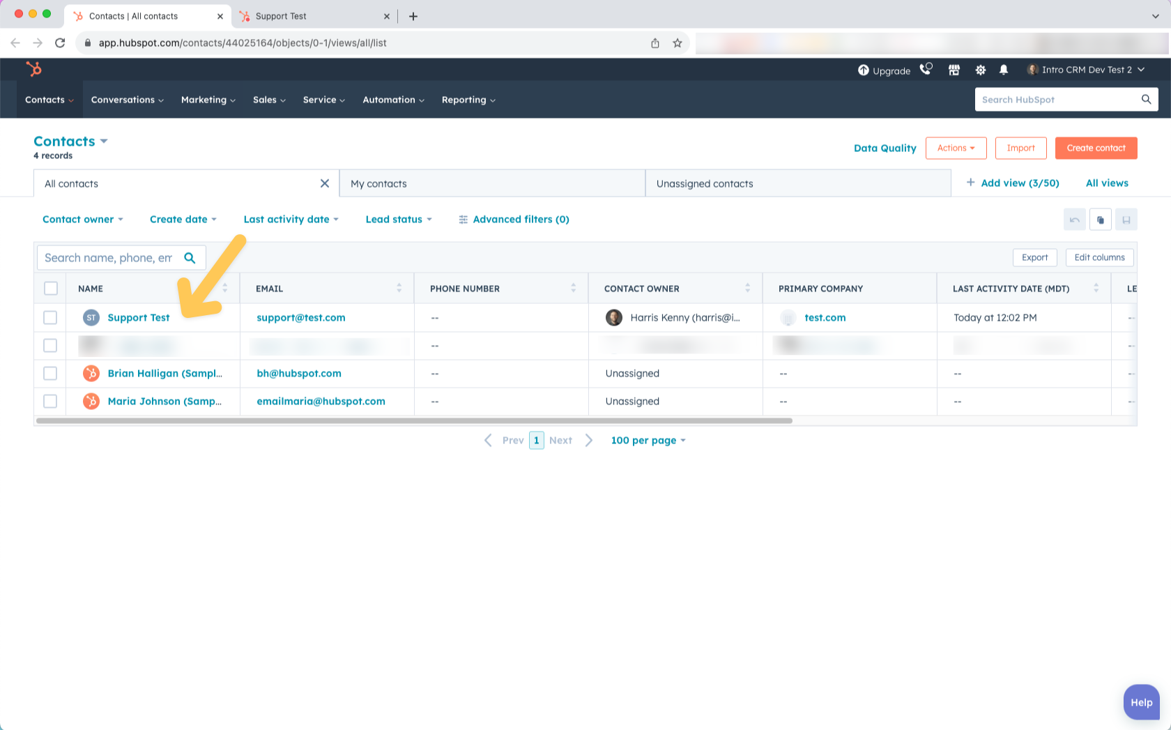Sort by Last Activity Date arrows

[x=1096, y=288]
